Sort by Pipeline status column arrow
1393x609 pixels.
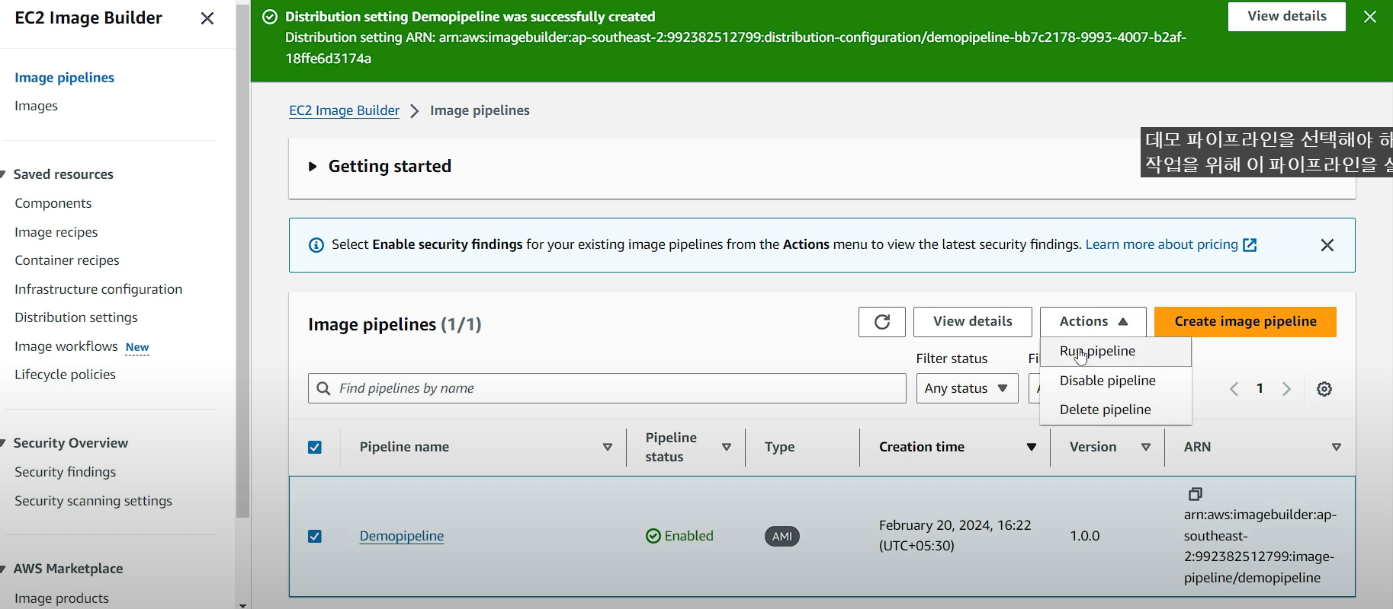pyautogui.click(x=727, y=447)
